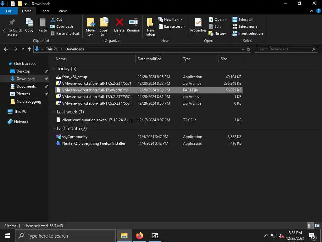Open the File menu tab
Screen dimensions: 322x242
pos(9,11)
